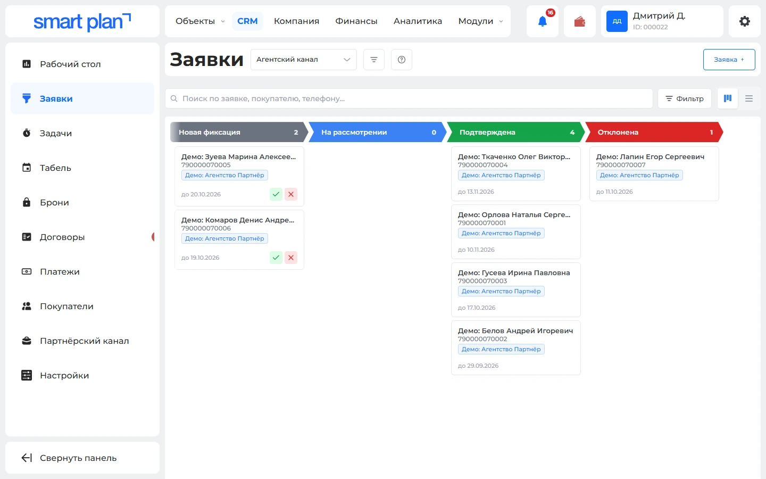766x479 pixels.
Task: Click the Рабочий стол sidebar icon
Action: click(27, 64)
